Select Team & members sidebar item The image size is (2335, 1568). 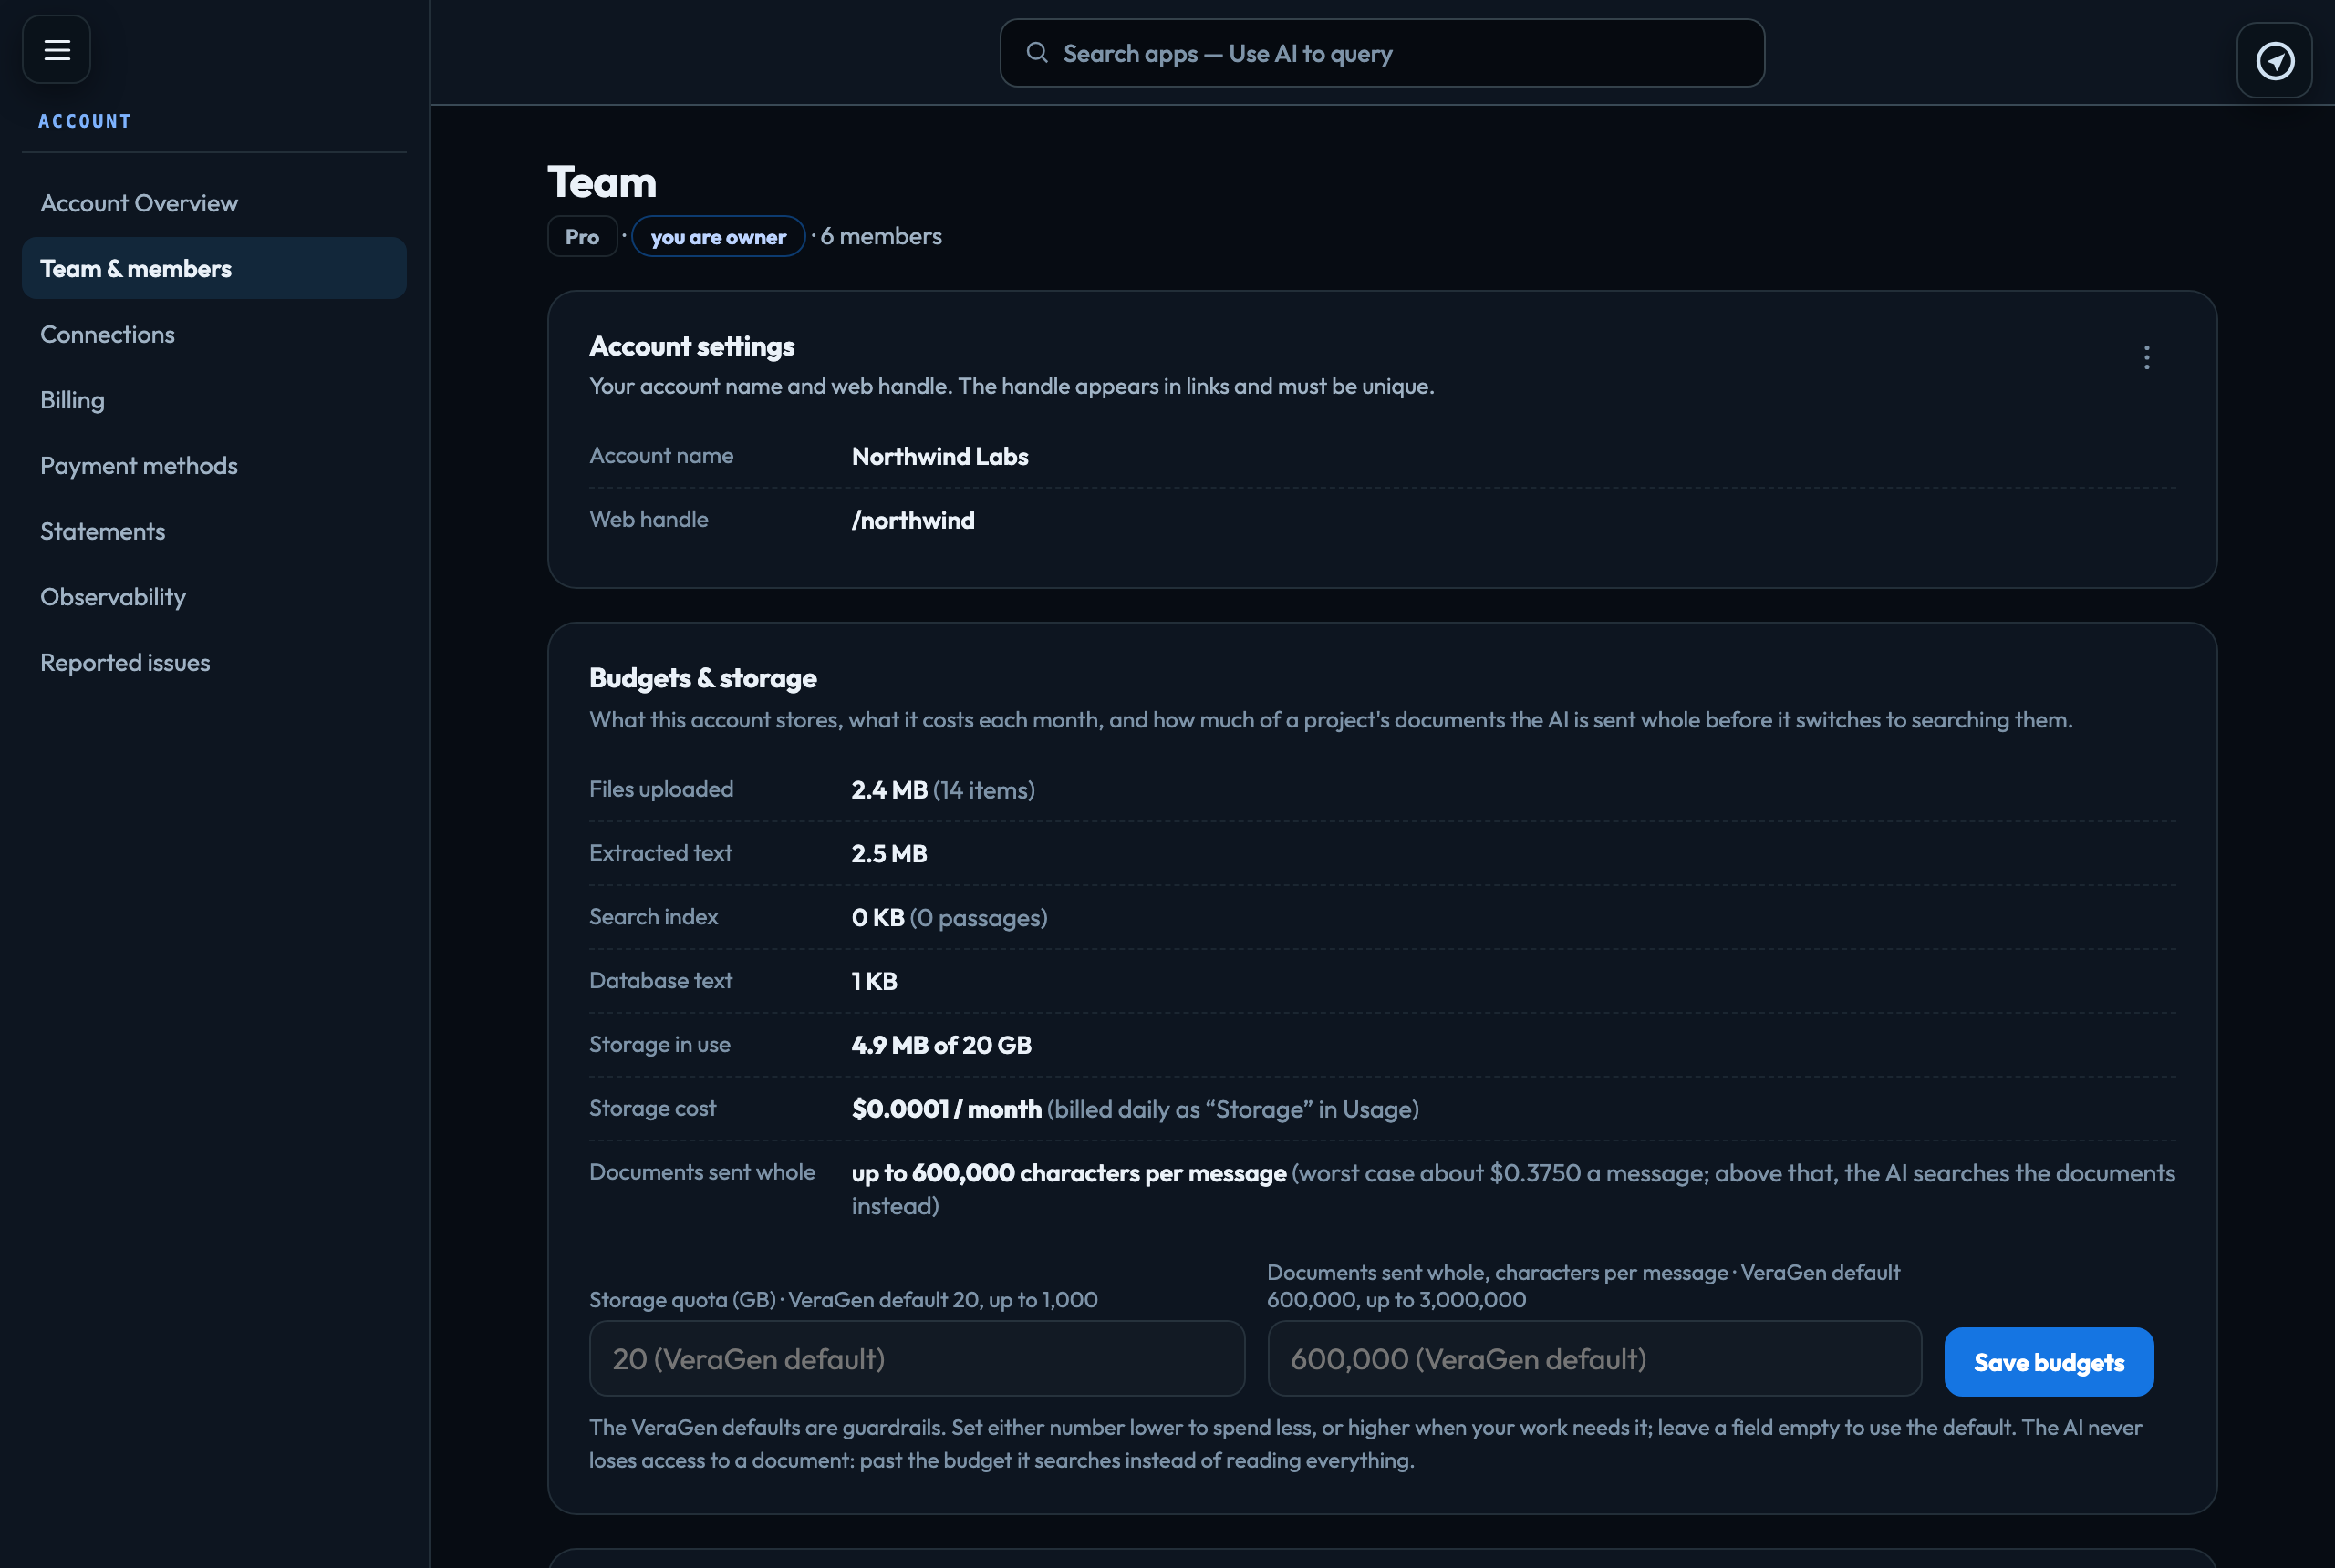(214, 268)
